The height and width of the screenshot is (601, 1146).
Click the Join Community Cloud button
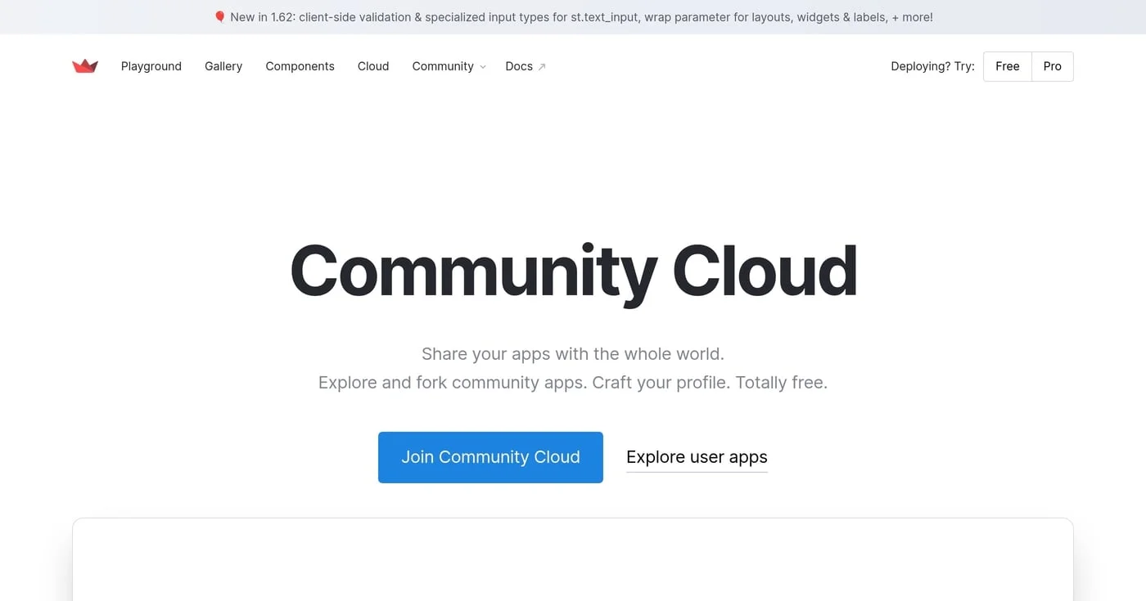coord(490,457)
